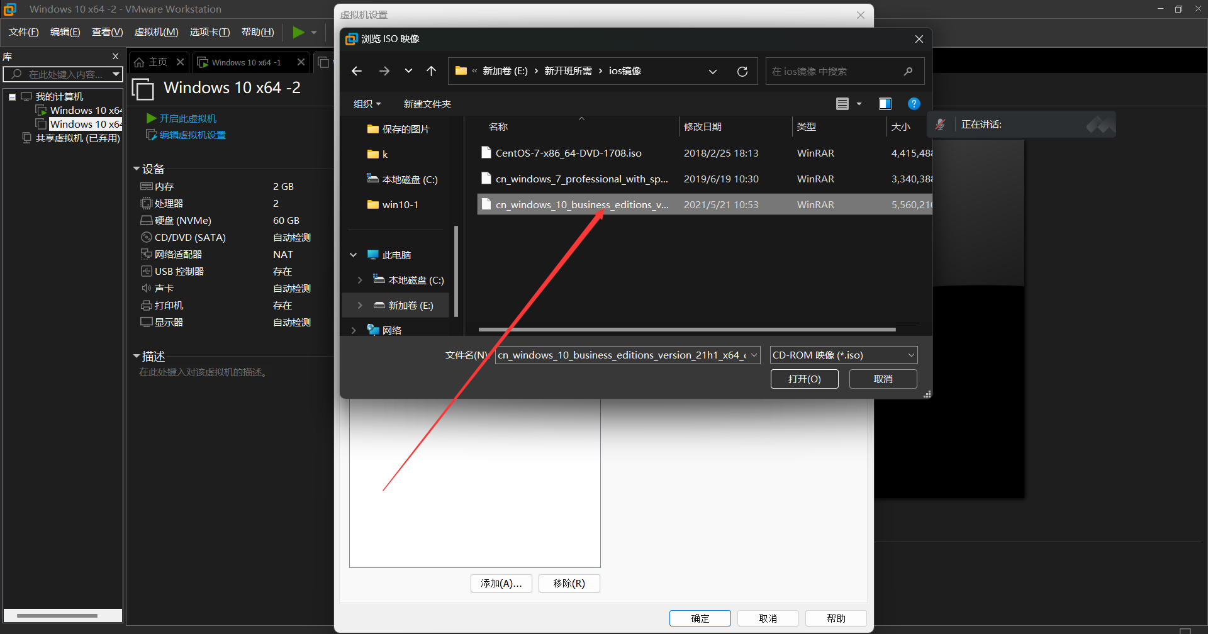
Task: Open the blue help icon
Action: pos(914,104)
